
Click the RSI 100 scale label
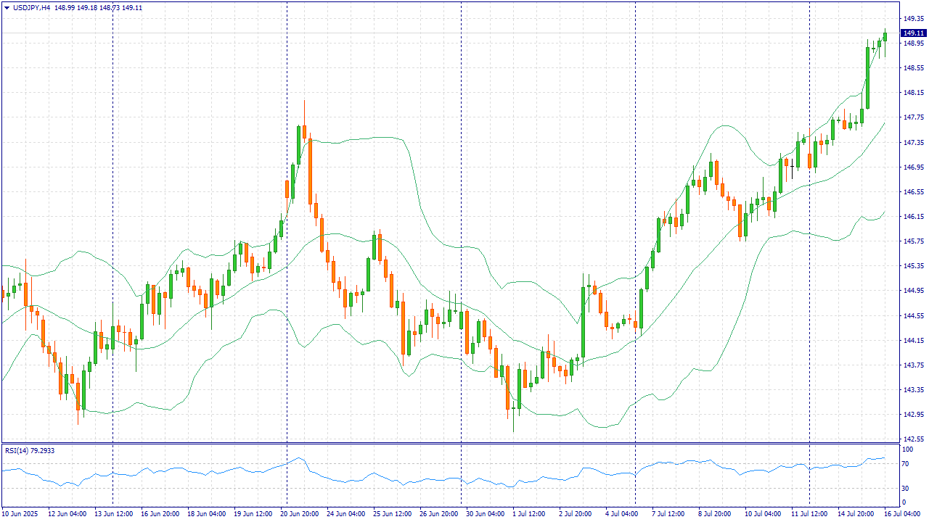pos(907,449)
